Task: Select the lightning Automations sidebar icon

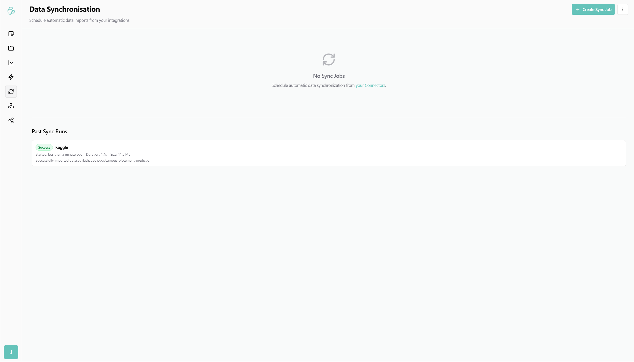Action: pos(11,77)
